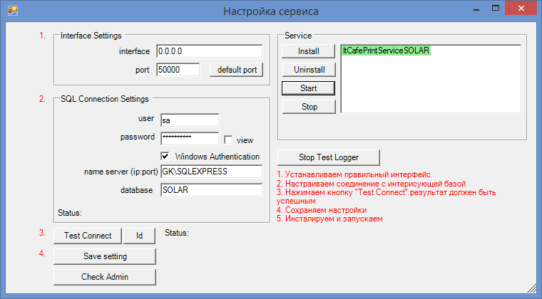The height and width of the screenshot is (299, 542).
Task: Click the database name field
Action: 211,190
